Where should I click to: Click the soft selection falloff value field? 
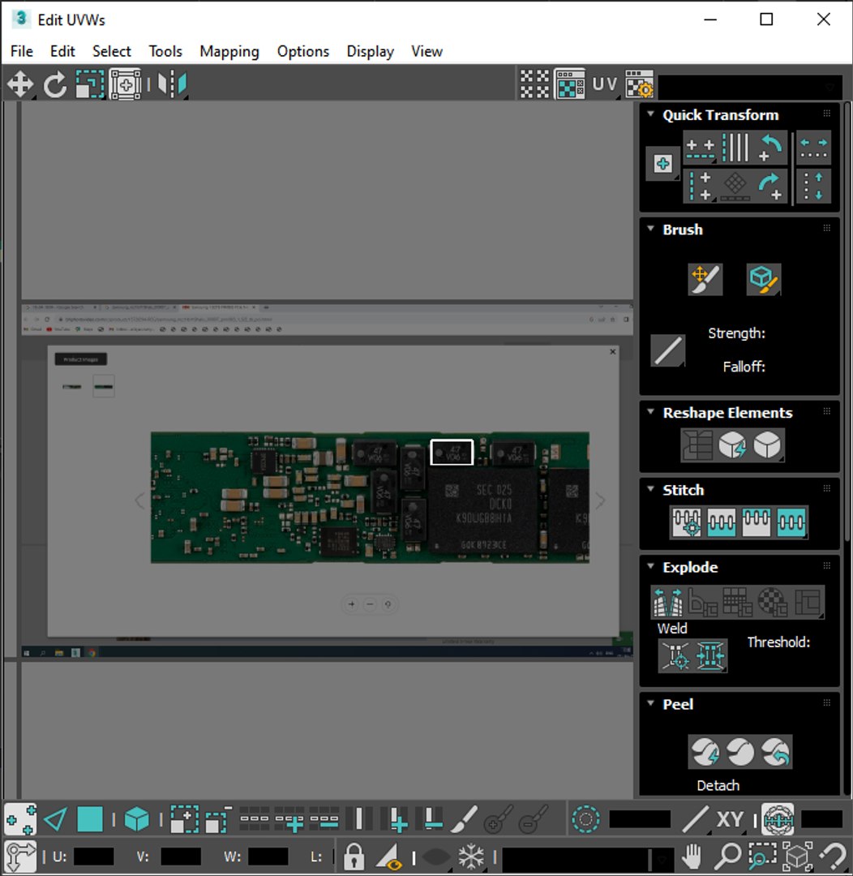tap(640, 819)
